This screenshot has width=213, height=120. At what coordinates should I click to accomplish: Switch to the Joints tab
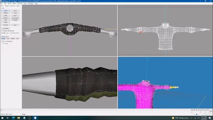pyautogui.click(x=18, y=6)
